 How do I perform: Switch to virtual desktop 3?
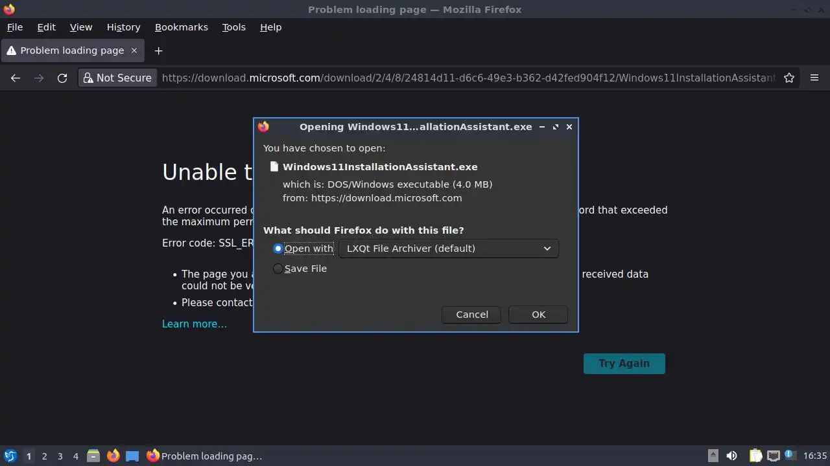click(60, 456)
